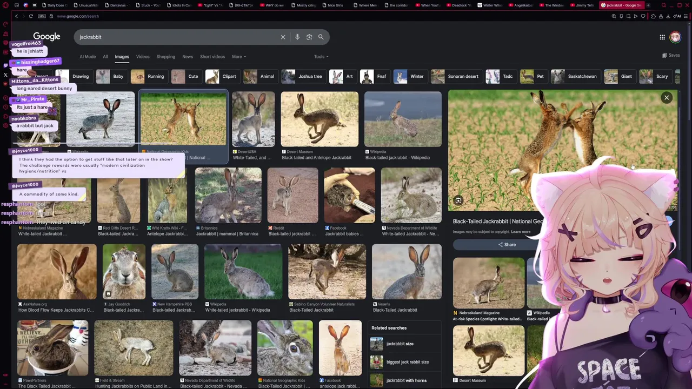Open the browser downloads icon
The width and height of the screenshot is (692, 389).
point(667,16)
